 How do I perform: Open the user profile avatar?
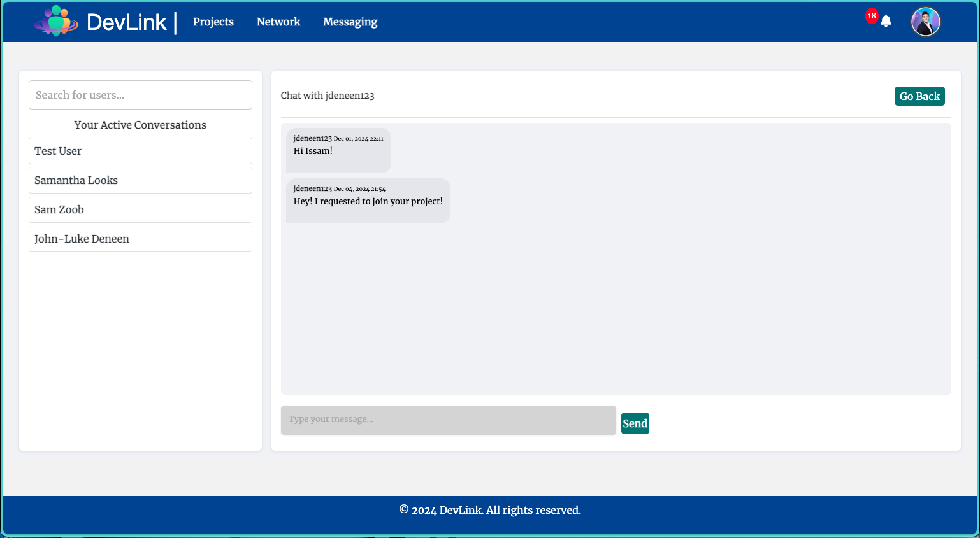926,22
